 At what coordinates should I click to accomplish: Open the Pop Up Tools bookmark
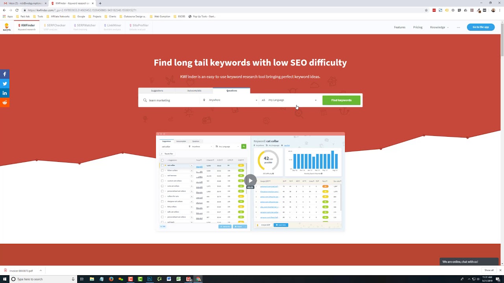click(x=202, y=17)
